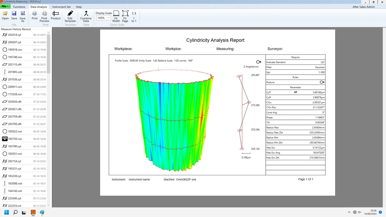
Task: Open a file with the Open icon
Action: tap(5, 15)
